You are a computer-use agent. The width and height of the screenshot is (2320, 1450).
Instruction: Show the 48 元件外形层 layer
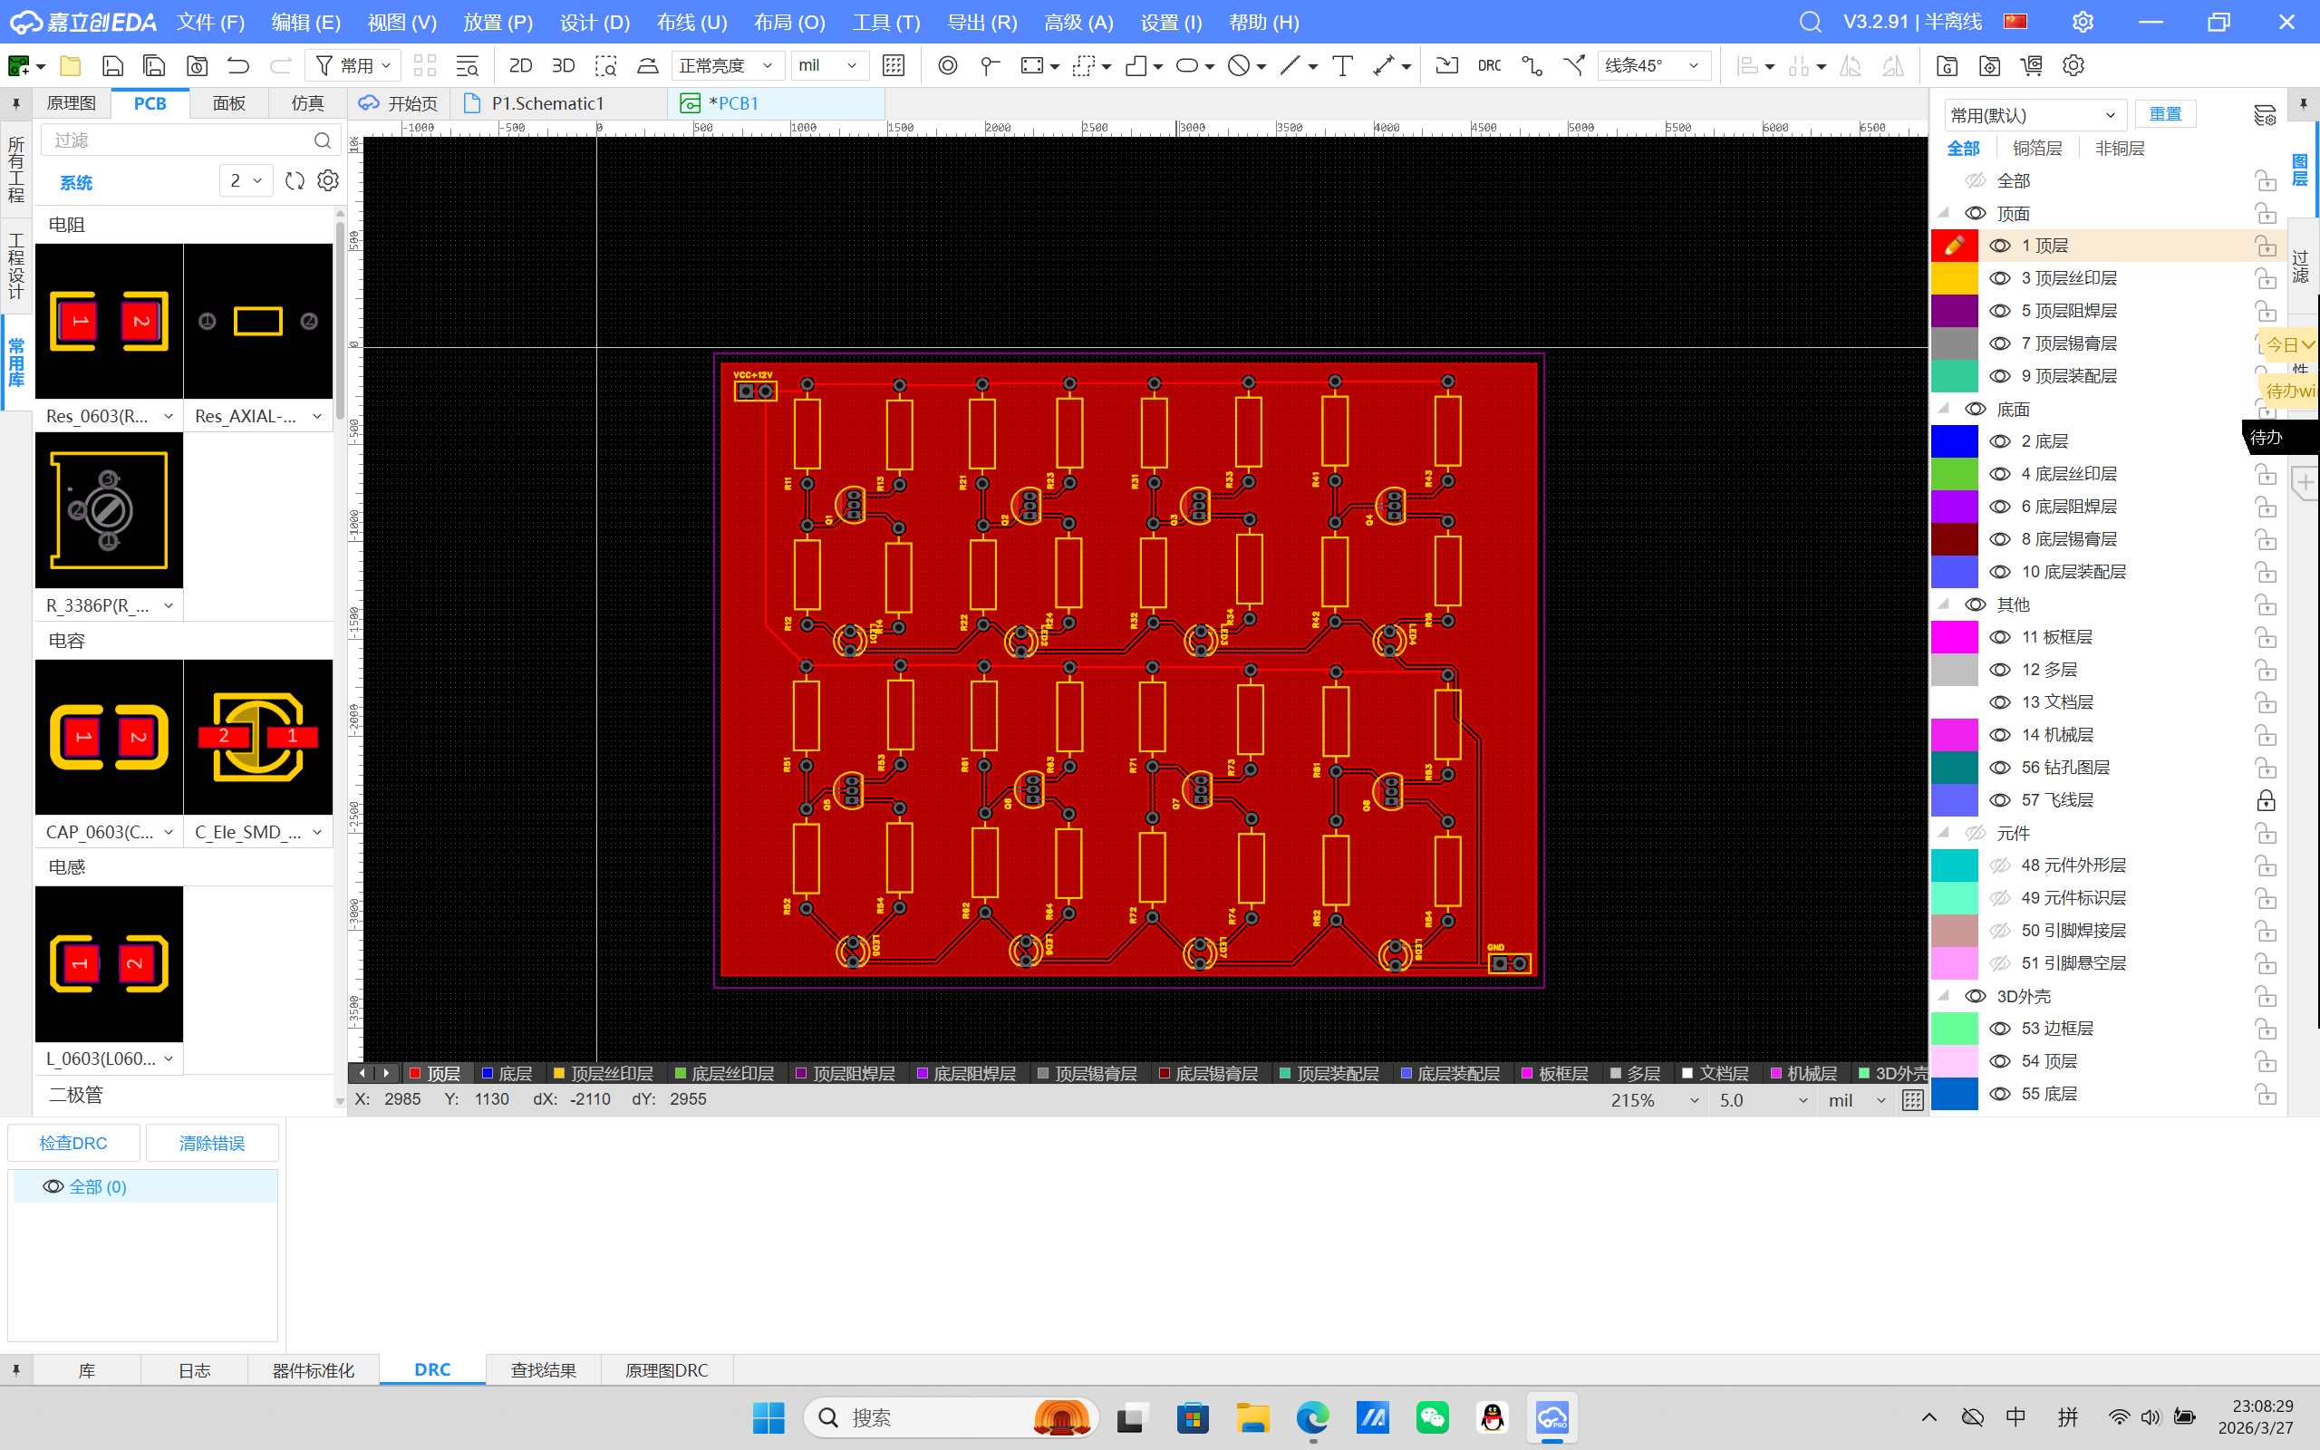2000,865
